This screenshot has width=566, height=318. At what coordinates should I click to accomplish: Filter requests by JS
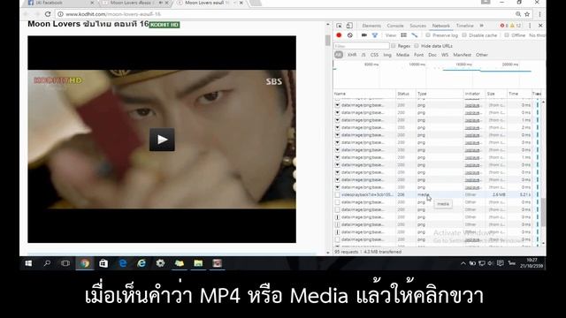click(363, 55)
